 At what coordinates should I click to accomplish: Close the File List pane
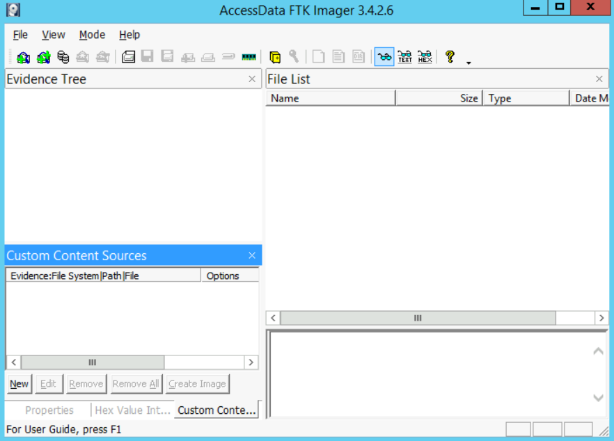pos(599,79)
